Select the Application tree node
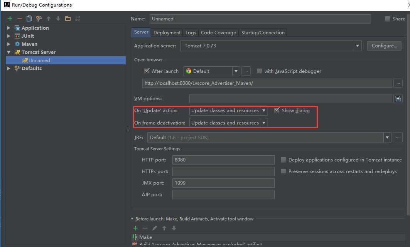This screenshot has height=247, width=410. [35, 28]
